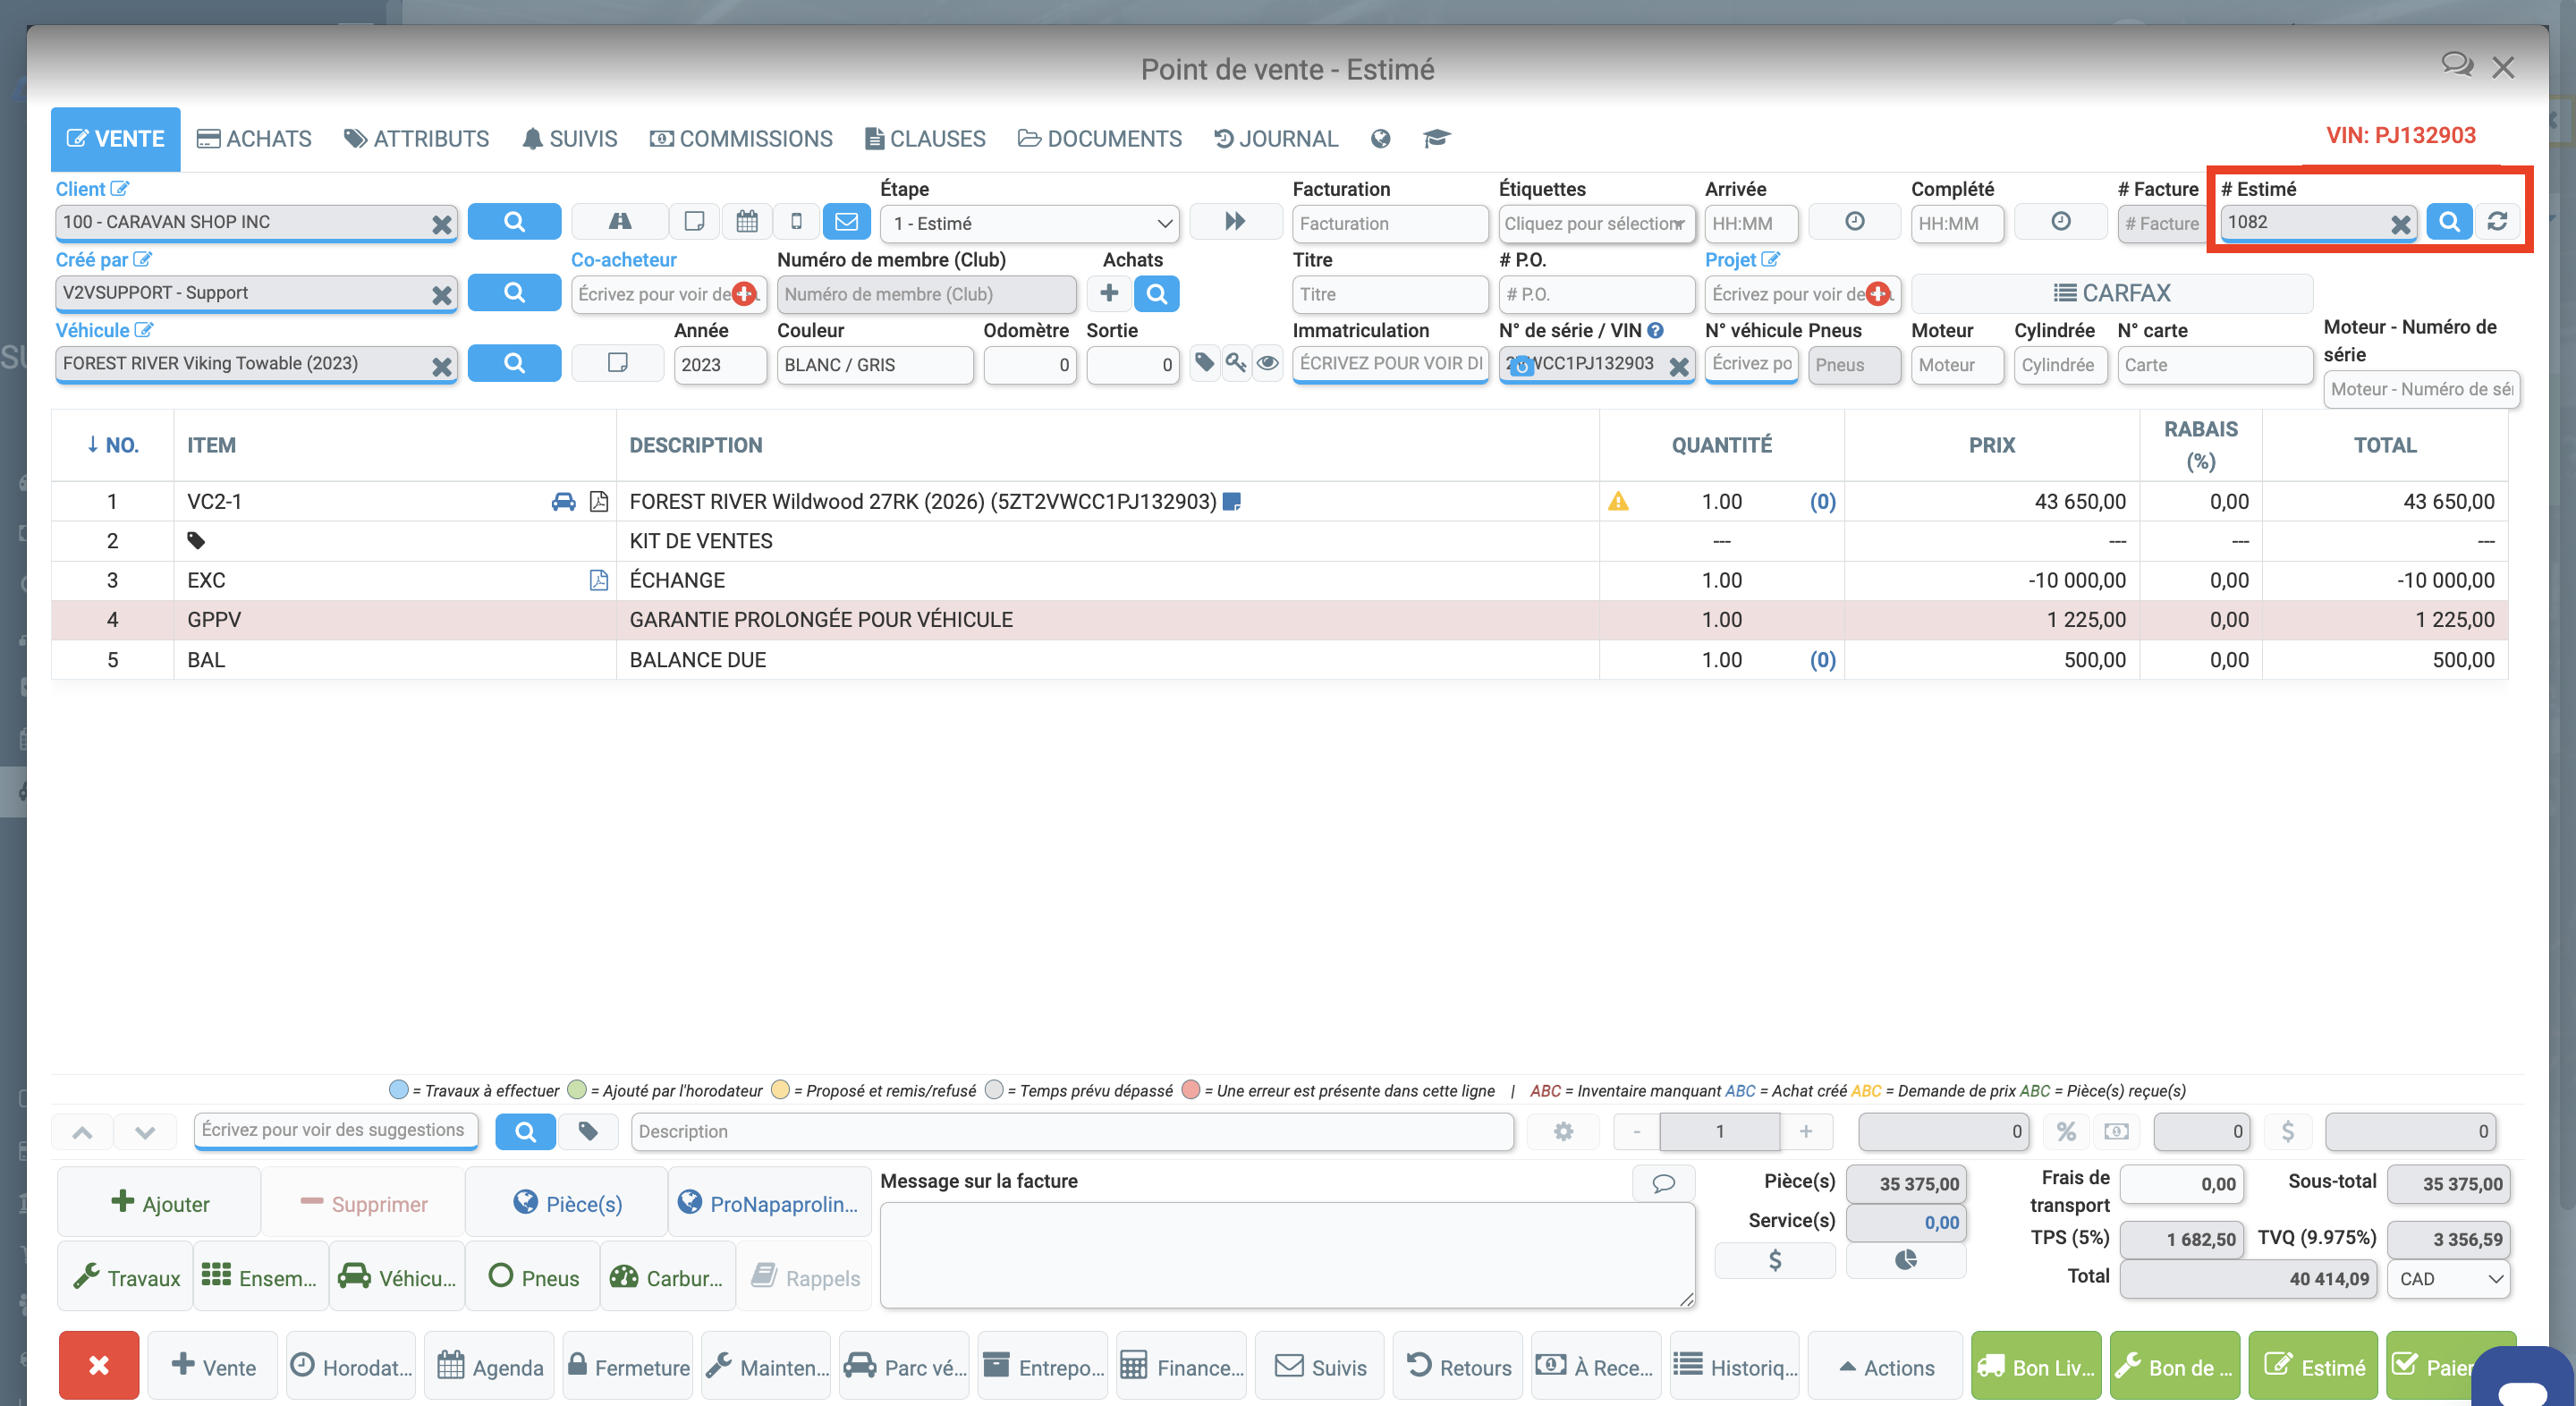The height and width of the screenshot is (1406, 2576).
Task: Click the Achats plus button
Action: pos(1109,293)
